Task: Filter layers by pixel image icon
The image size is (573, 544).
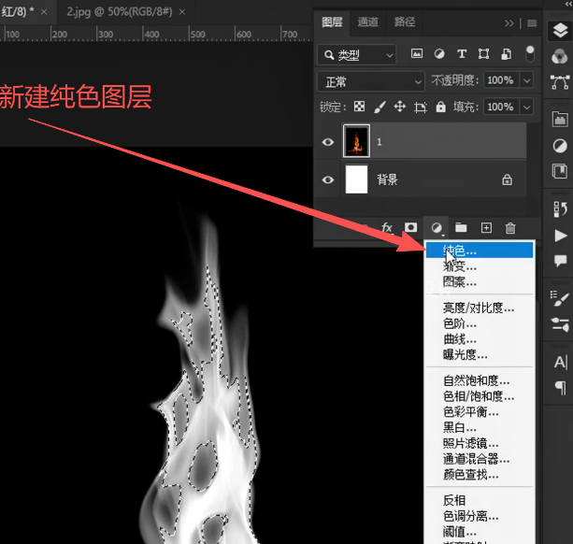Action: pos(417,53)
